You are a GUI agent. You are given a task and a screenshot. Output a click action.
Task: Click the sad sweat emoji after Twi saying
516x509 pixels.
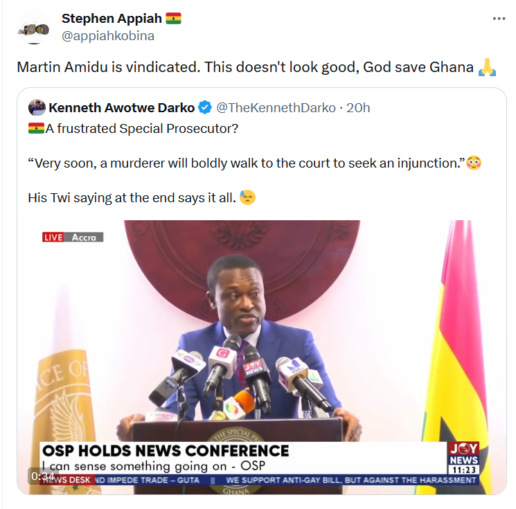(247, 197)
